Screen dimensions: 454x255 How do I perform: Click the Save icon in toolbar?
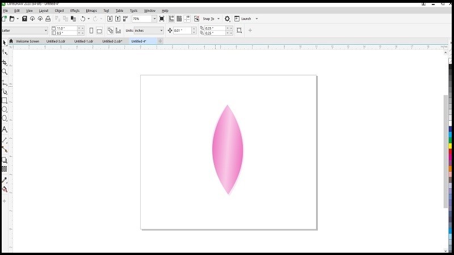pyautogui.click(x=24, y=19)
